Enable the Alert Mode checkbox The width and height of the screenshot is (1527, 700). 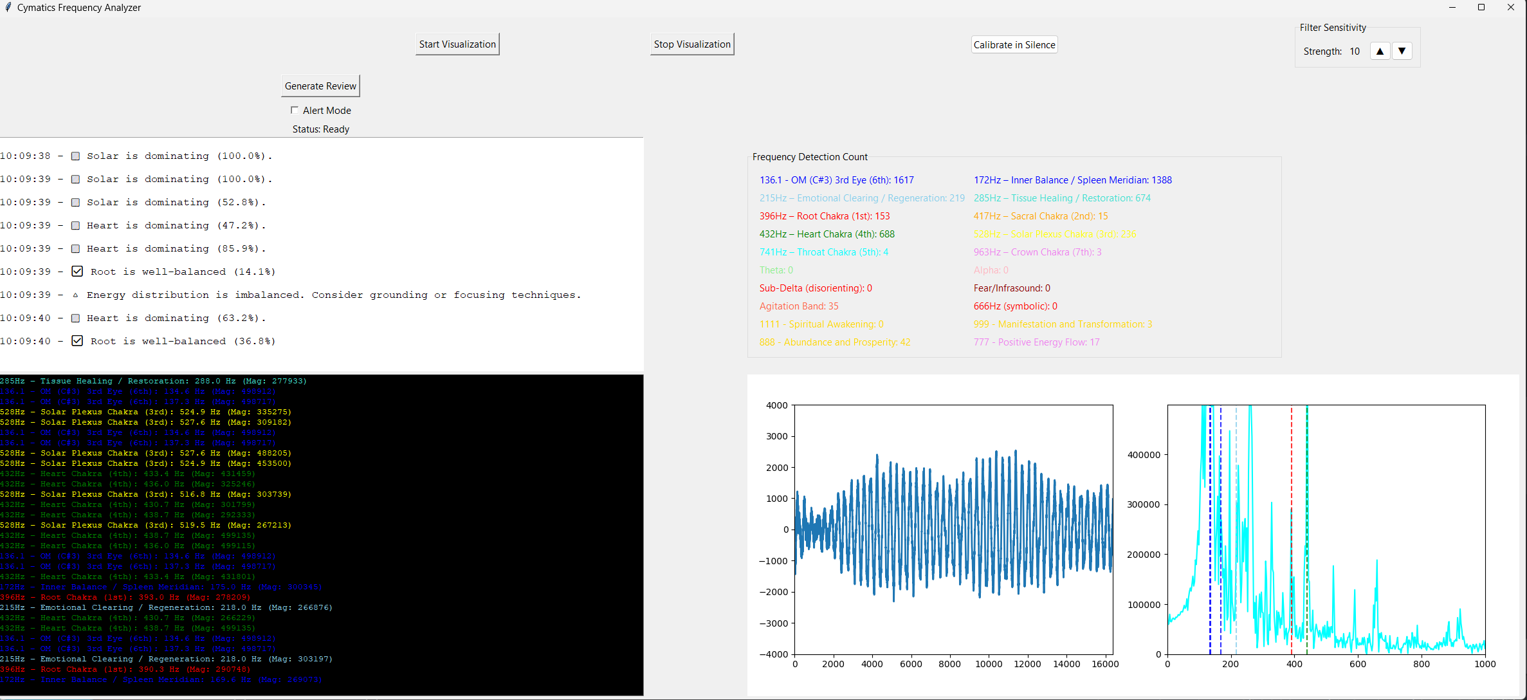coord(295,110)
